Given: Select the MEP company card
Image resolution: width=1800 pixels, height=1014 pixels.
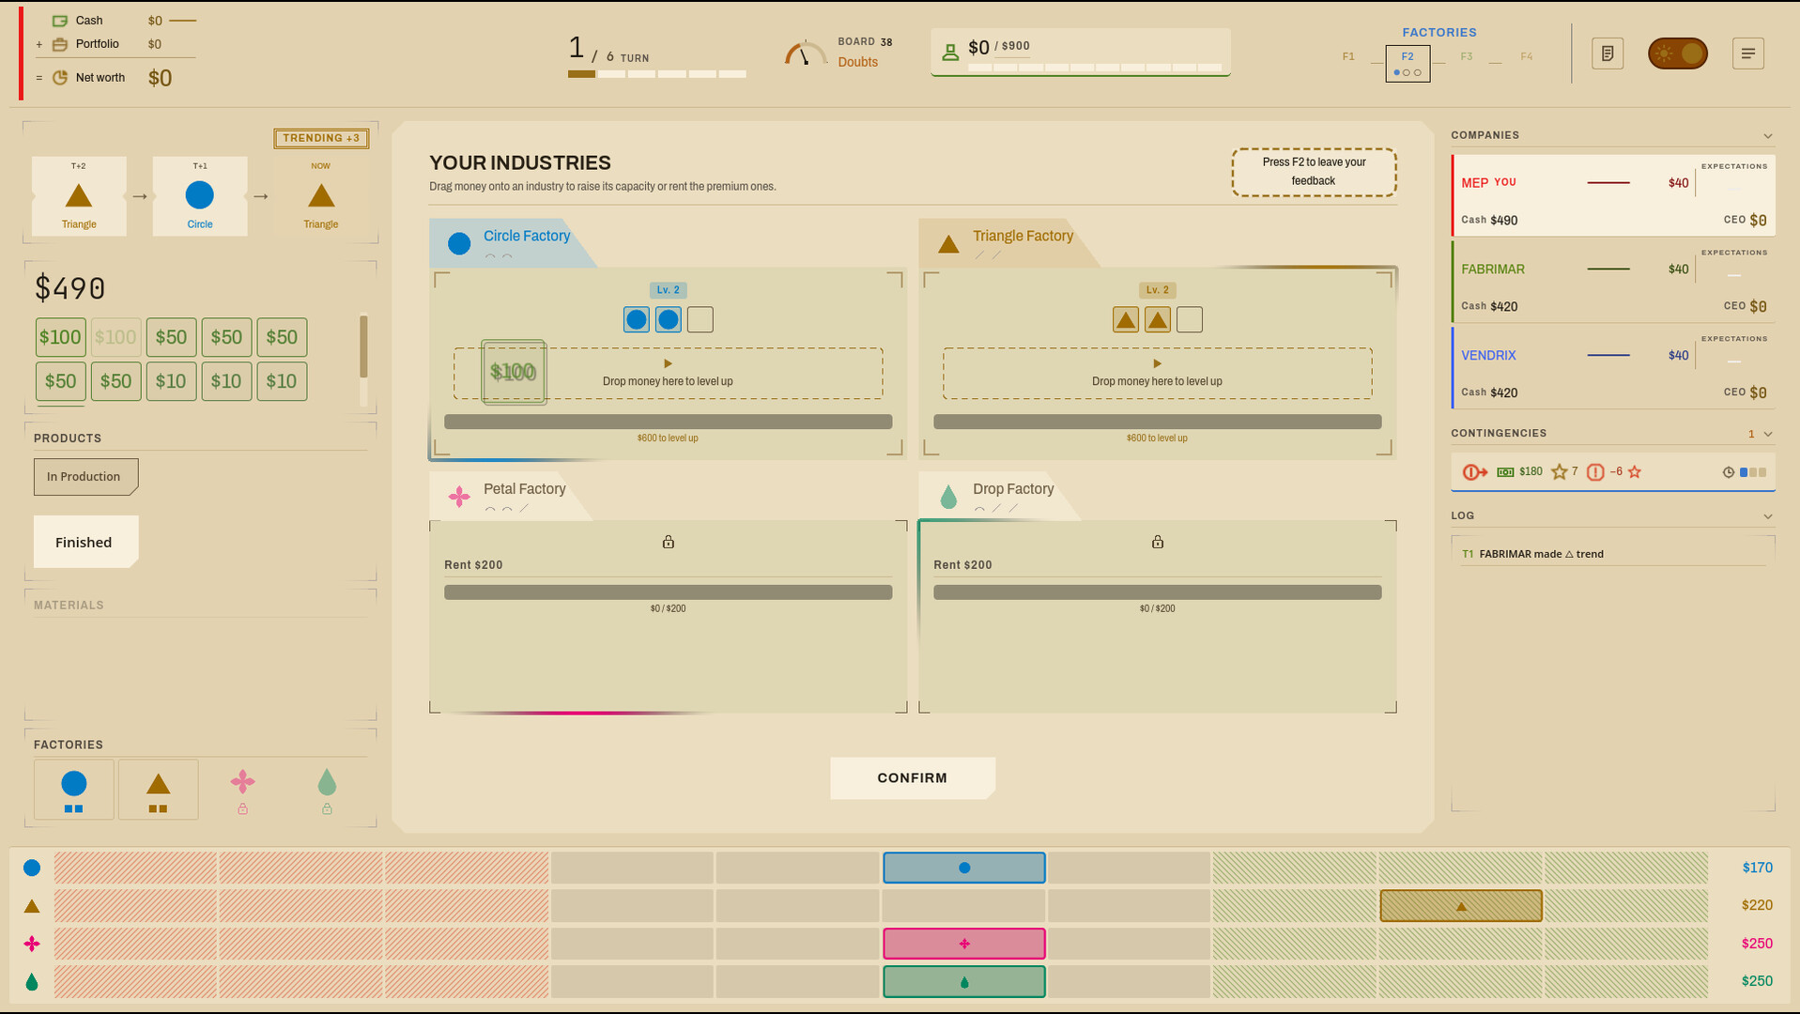Looking at the screenshot, I should click(1613, 195).
